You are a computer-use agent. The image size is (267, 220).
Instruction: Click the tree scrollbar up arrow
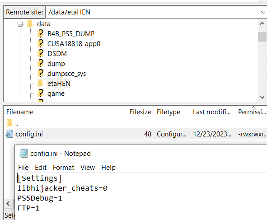click(x=262, y=23)
